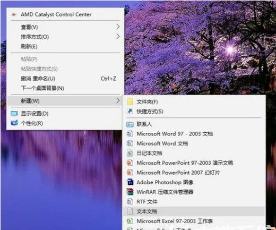Screen dimensions: 276x230
Task: Click the WinRAR books icon
Action: click(x=130, y=192)
